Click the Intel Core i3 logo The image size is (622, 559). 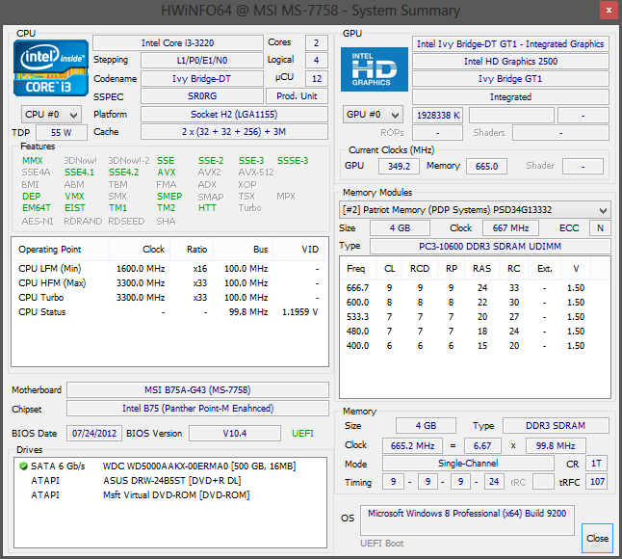point(51,67)
